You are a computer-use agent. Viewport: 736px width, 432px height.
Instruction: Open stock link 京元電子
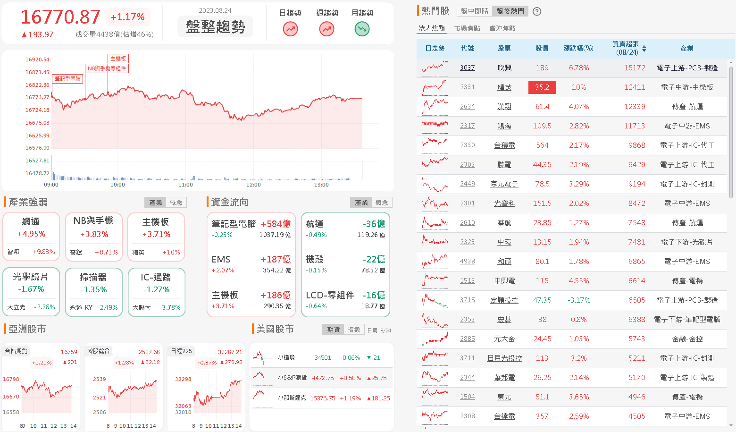click(504, 184)
